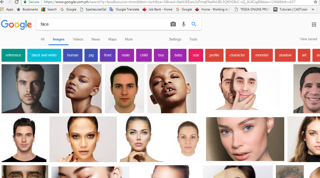Open the More search options dropdown
Image resolution: width=320 pixels, height=178 pixels.
tap(129, 39)
